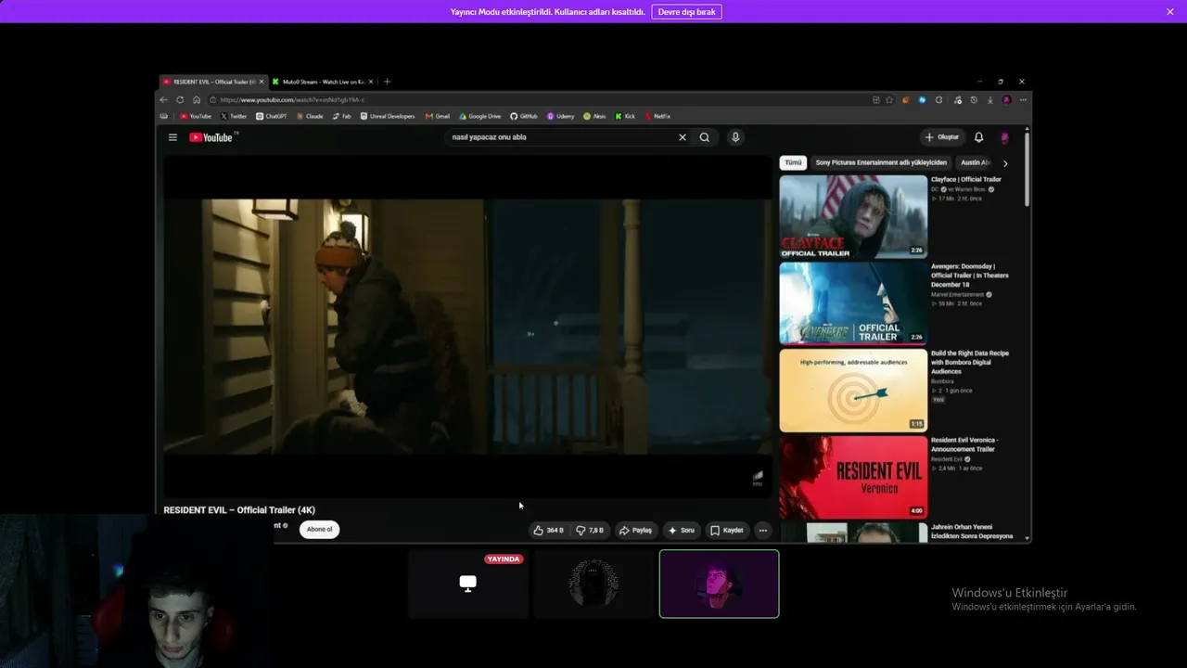Screen dimensions: 1187x668
Task: Go to YouTube home via the logo
Action: coord(211,137)
